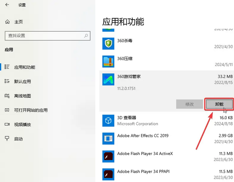Open 可打开网站的应用 settings page

click(x=31, y=110)
